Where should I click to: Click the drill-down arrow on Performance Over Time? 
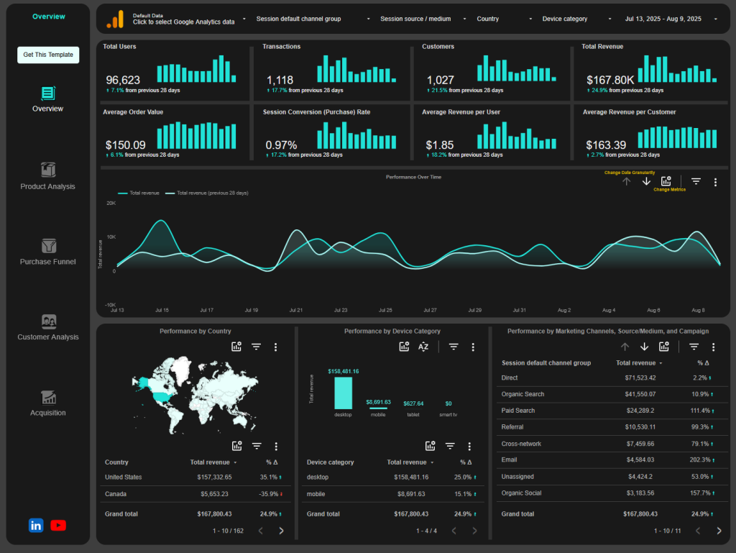coord(645,182)
